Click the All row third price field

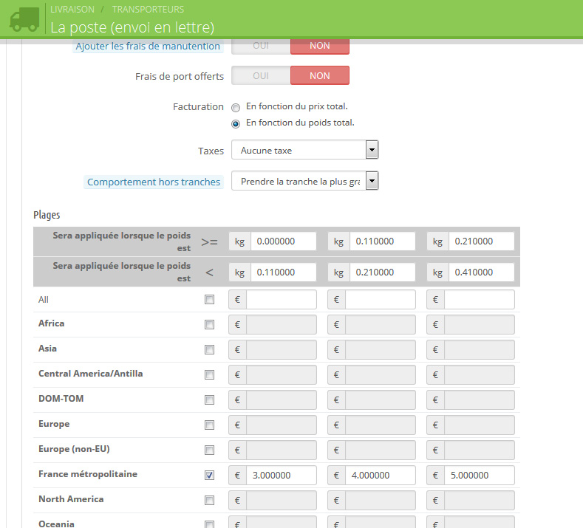[x=480, y=300]
